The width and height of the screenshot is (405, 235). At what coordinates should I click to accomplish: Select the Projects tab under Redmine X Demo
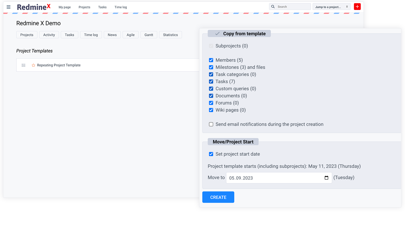27,35
